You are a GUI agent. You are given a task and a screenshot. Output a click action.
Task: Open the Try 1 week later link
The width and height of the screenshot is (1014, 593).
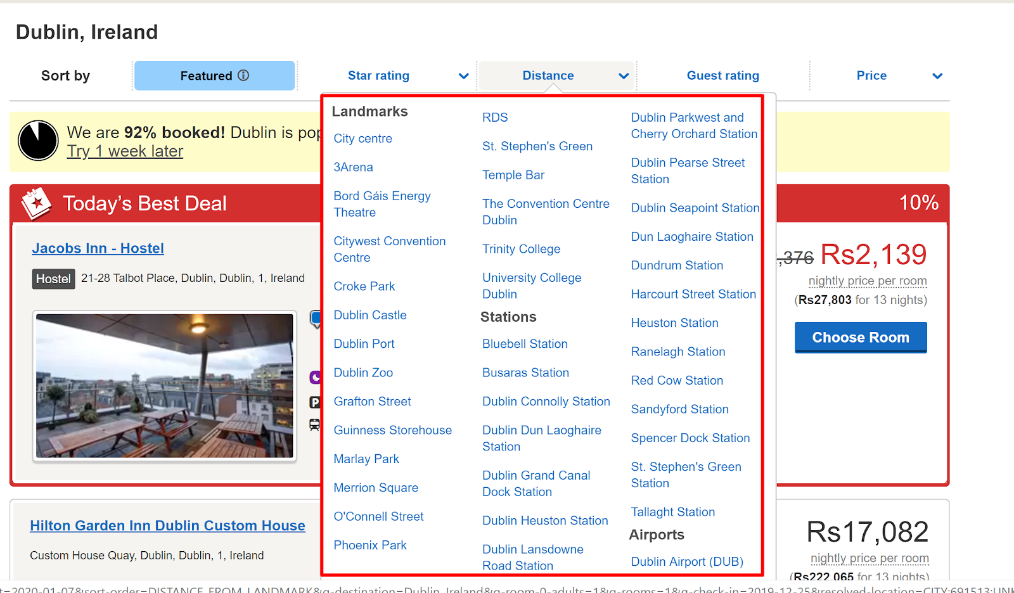point(124,151)
